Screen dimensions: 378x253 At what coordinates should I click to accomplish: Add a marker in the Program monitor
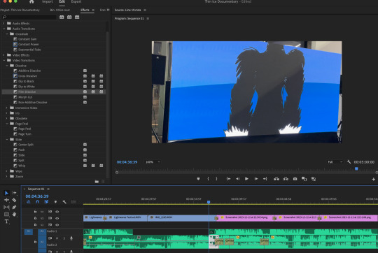tap(198, 179)
